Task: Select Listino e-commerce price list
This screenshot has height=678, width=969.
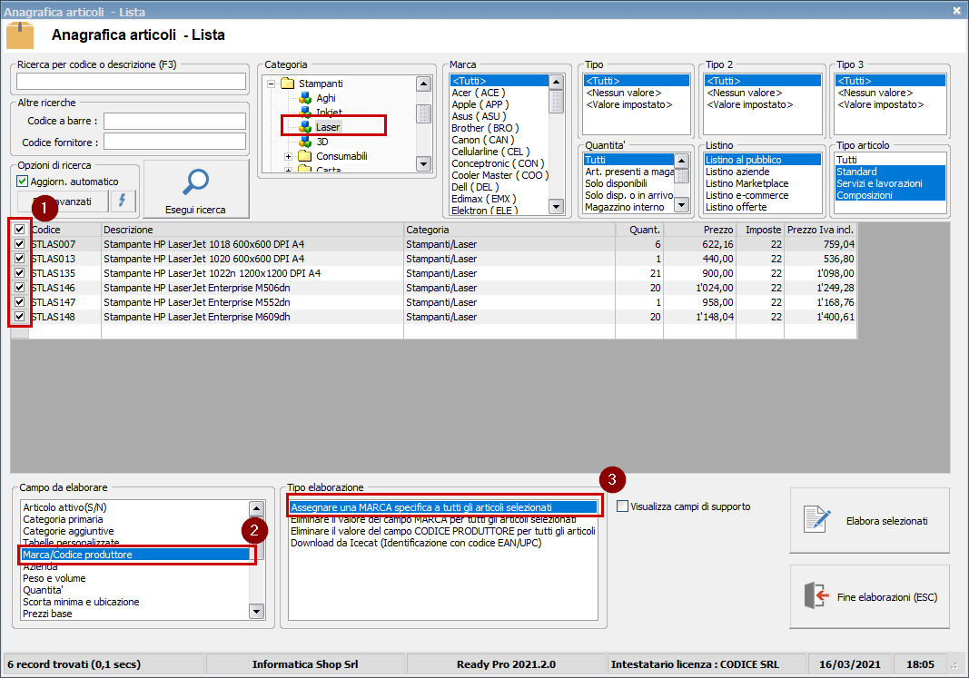Action: tap(747, 195)
